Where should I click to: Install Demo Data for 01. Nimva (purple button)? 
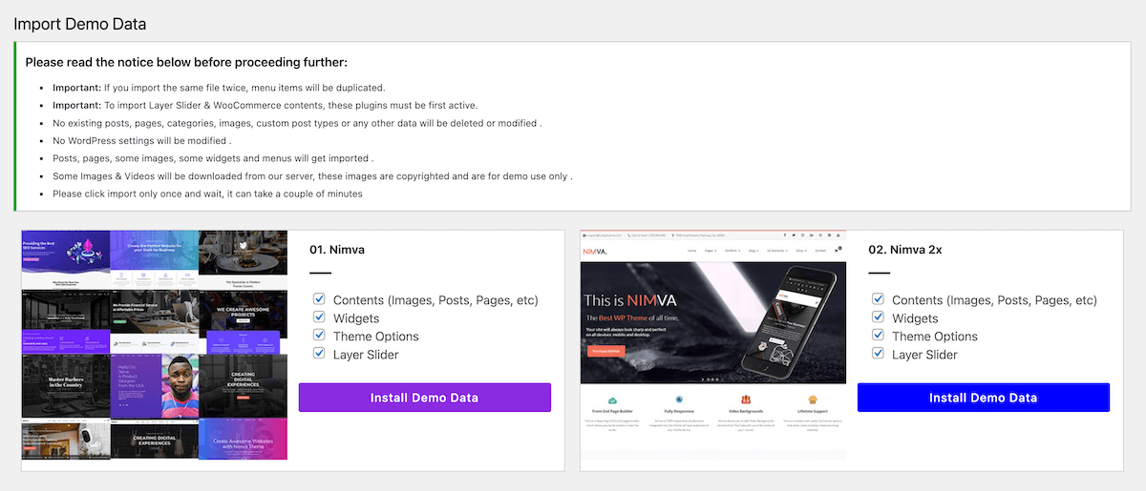tap(425, 398)
